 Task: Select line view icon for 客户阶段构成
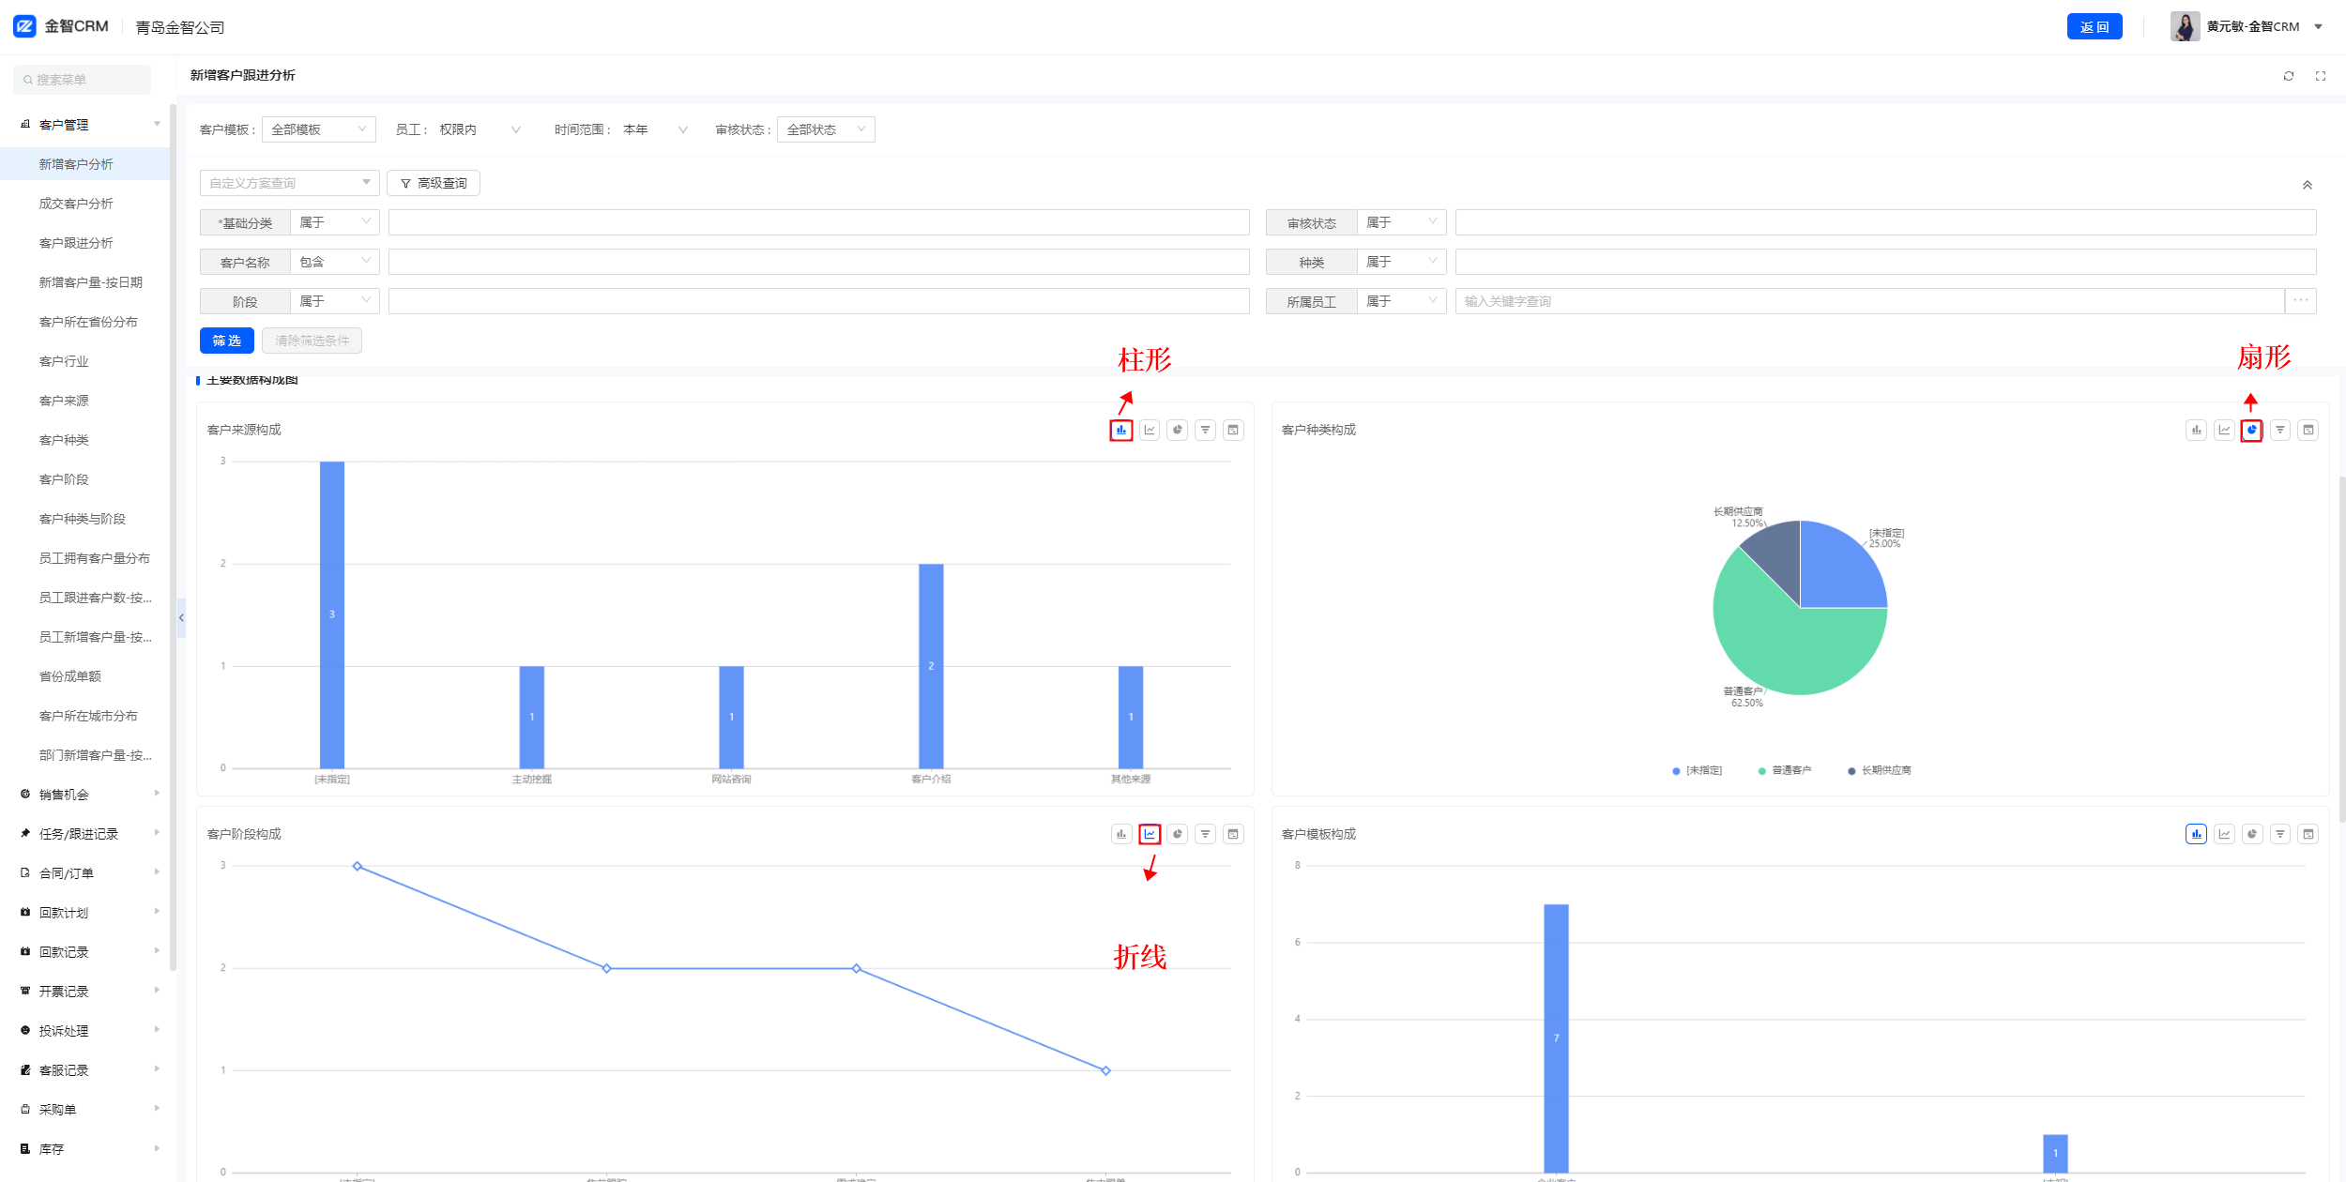pos(1150,834)
